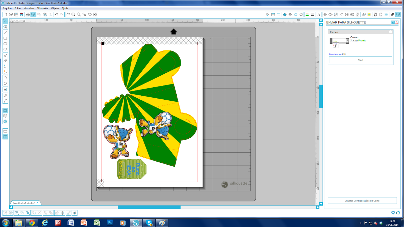Close the Sem titulo-1.studio3 tab
Image resolution: width=404 pixels, height=227 pixels.
(38, 203)
